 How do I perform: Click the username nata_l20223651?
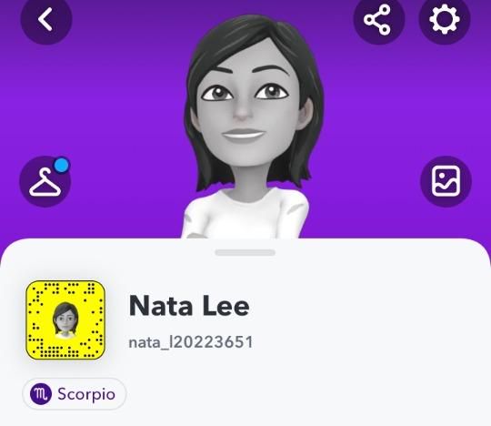191,342
